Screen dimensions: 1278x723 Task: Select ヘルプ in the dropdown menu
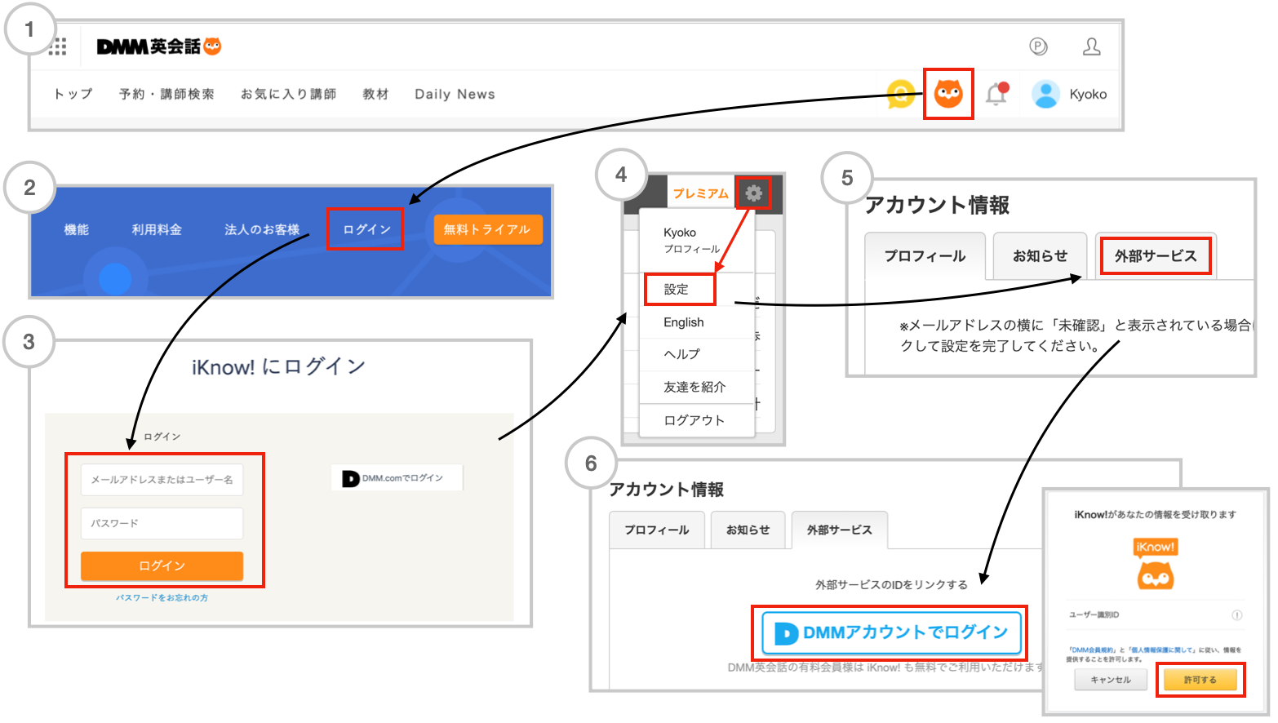696,354
